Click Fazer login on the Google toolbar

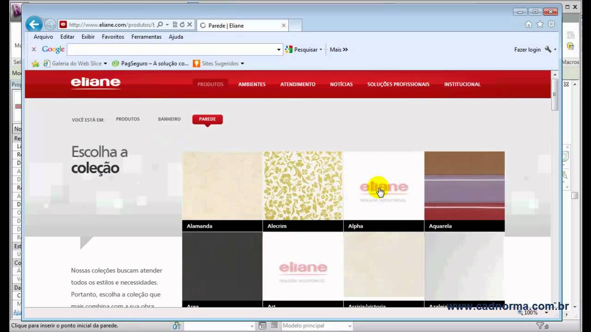coord(527,49)
